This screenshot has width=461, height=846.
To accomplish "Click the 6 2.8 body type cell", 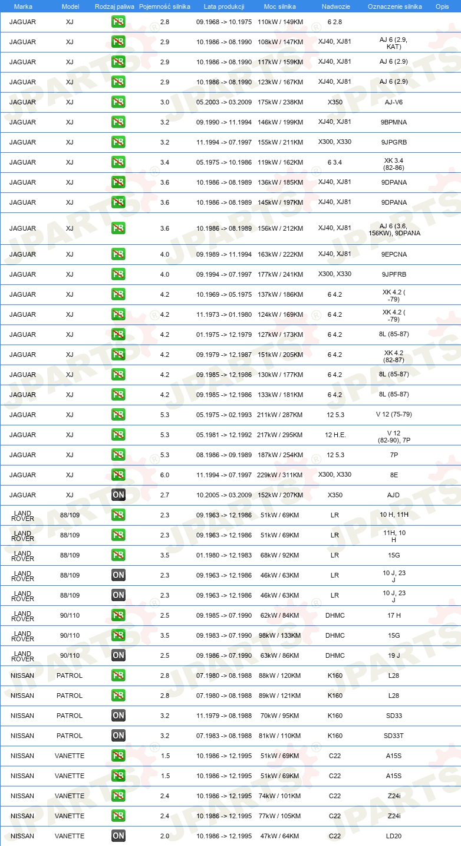I will (x=335, y=22).
